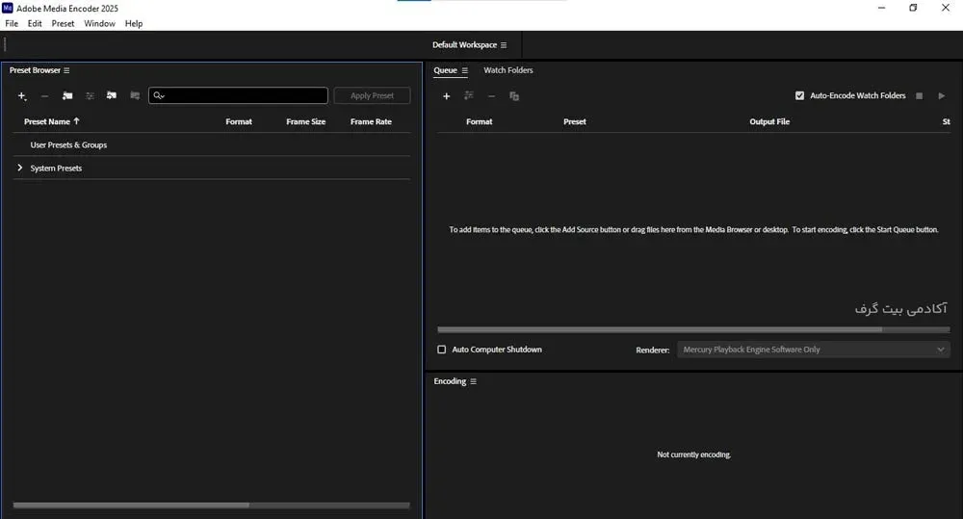This screenshot has height=519, width=963.
Task: Click the Preset Name column header
Action: 46,121
